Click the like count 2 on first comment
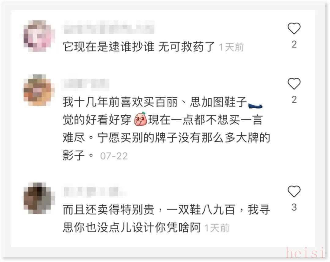 point(294,44)
